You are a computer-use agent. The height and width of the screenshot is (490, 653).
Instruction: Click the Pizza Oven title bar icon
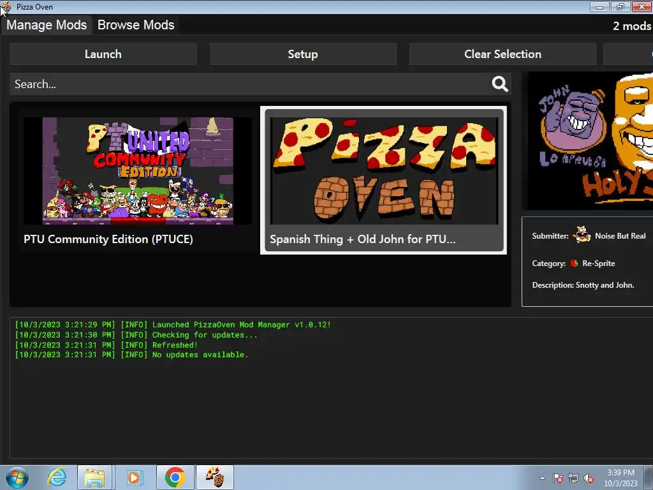click(x=6, y=6)
